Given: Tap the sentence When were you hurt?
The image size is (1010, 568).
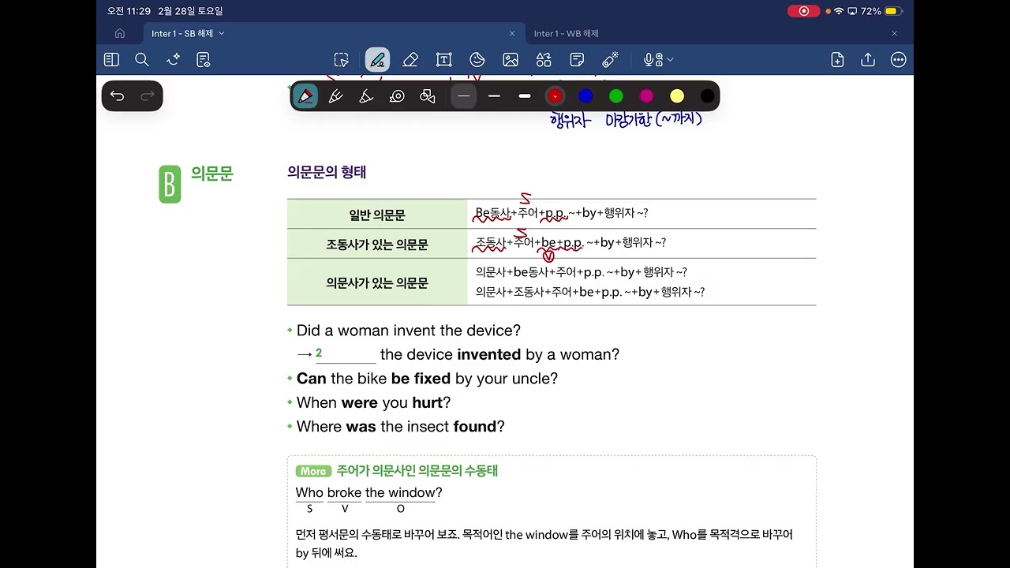Looking at the screenshot, I should (373, 402).
